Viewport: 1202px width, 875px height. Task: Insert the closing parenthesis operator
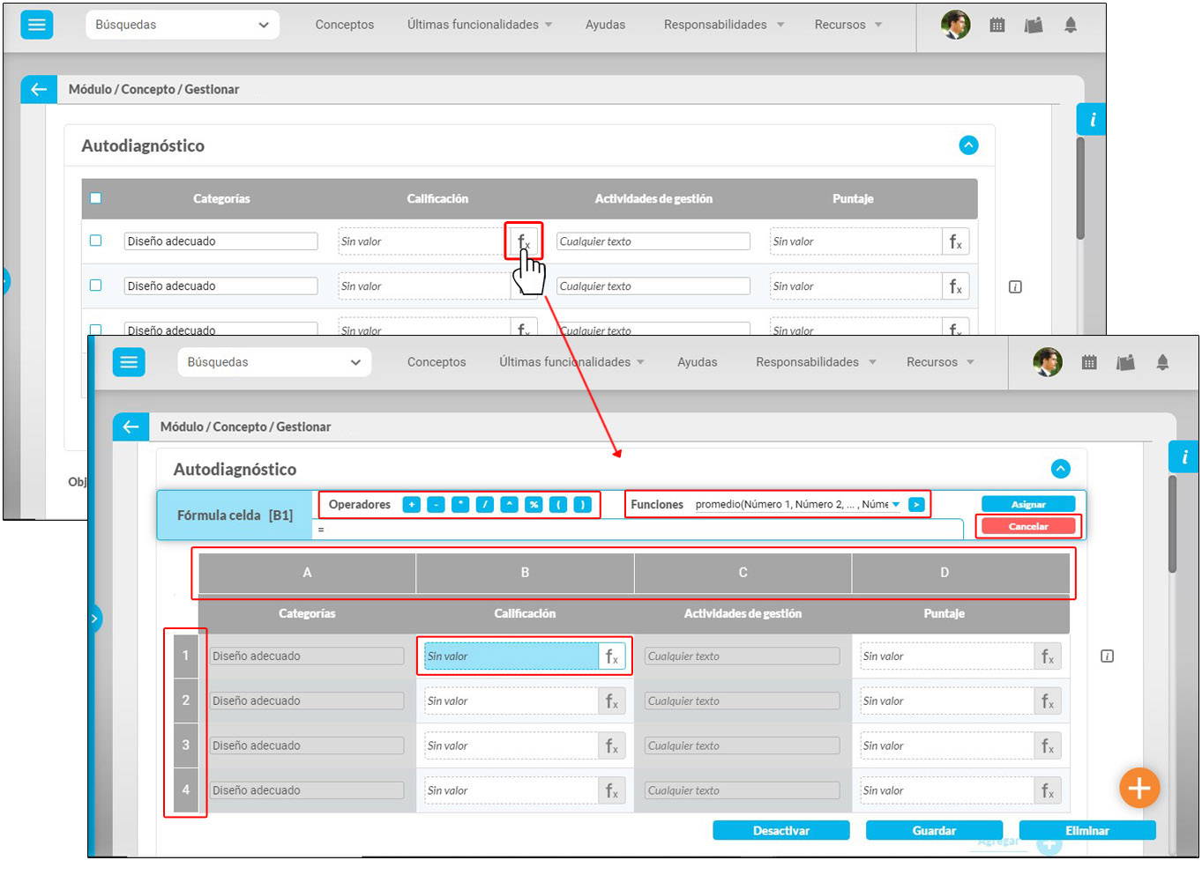pyautogui.click(x=582, y=505)
